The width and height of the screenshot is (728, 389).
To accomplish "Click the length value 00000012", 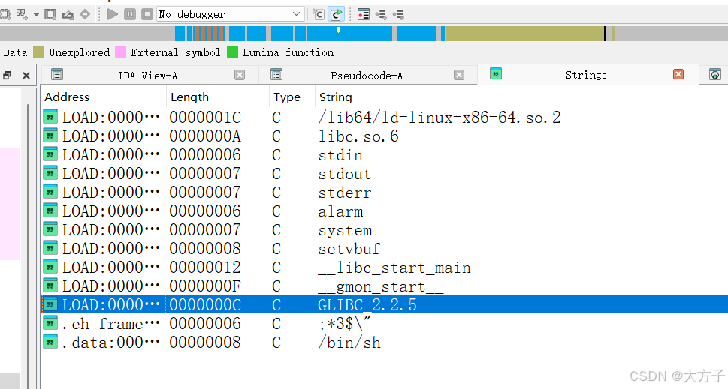I will pyautogui.click(x=205, y=268).
